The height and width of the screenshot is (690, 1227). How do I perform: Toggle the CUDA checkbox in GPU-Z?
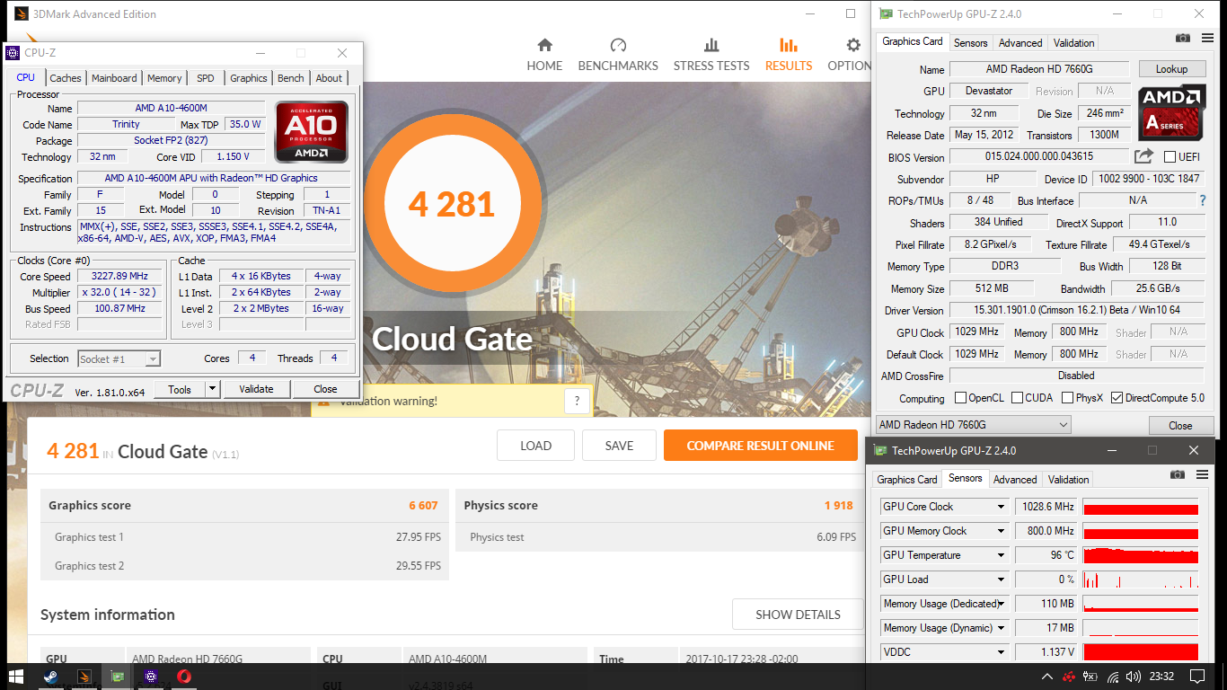point(1018,398)
